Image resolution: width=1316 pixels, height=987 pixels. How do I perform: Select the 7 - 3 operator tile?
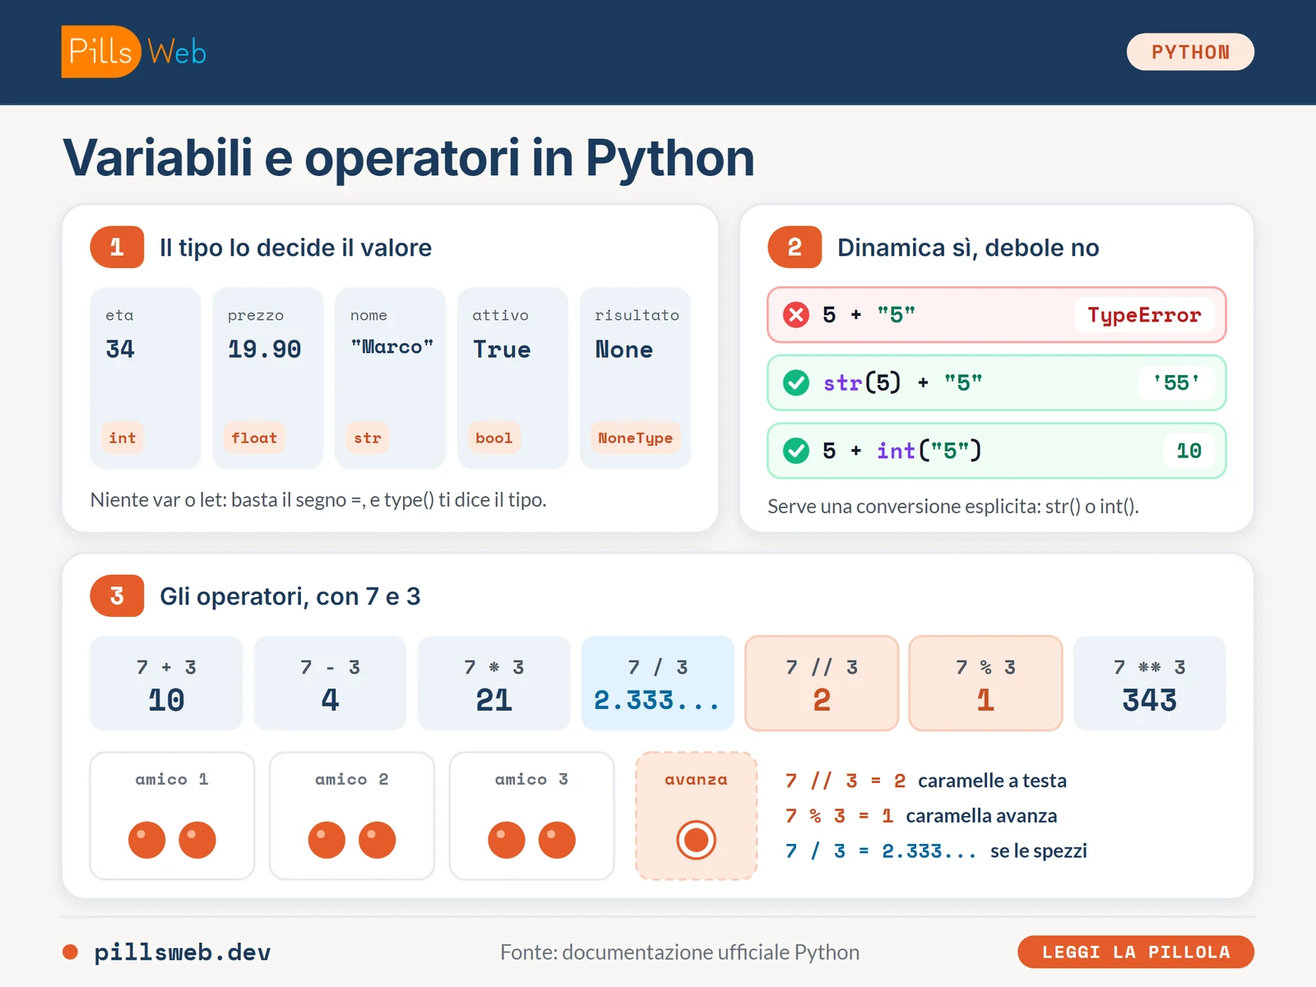coord(330,683)
